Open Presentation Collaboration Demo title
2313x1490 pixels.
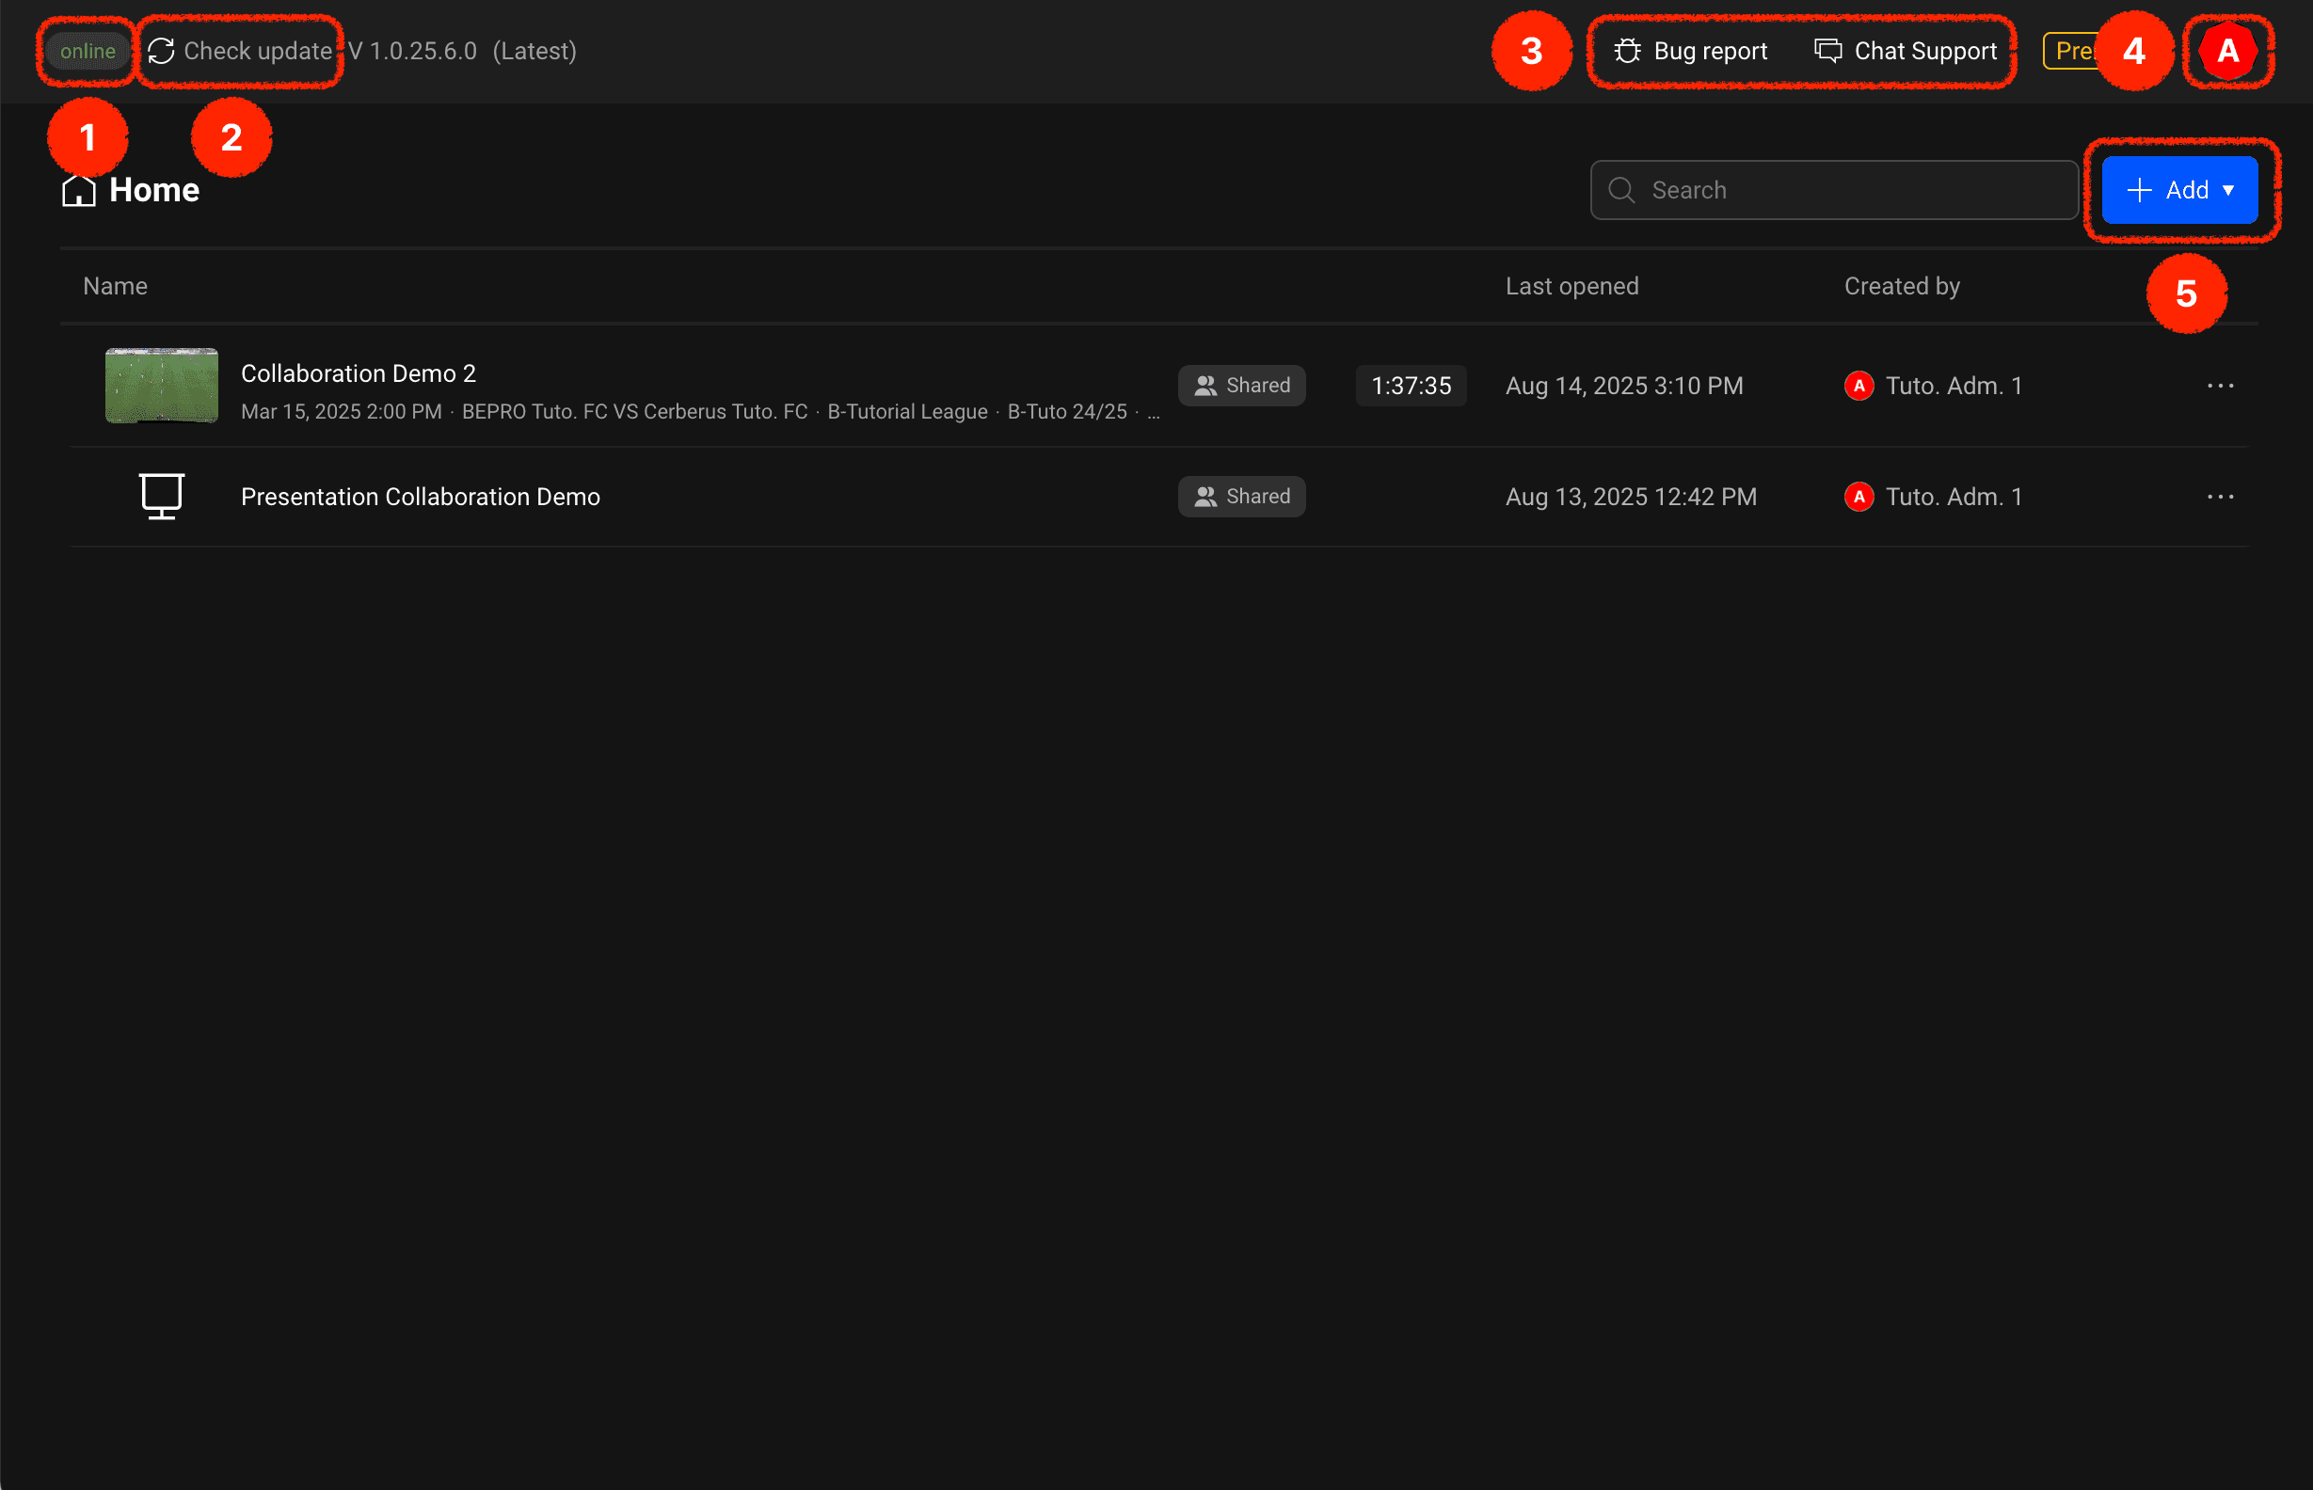(420, 497)
